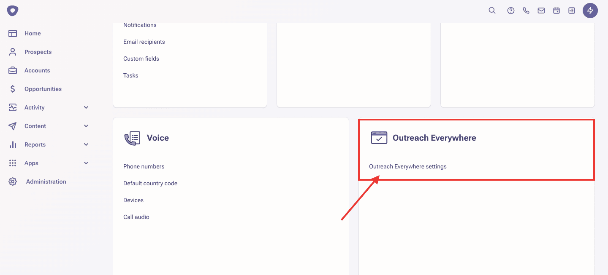Viewport: 608px width, 275px height.
Task: Open Phone numbers link under Voice
Action: [144, 166]
